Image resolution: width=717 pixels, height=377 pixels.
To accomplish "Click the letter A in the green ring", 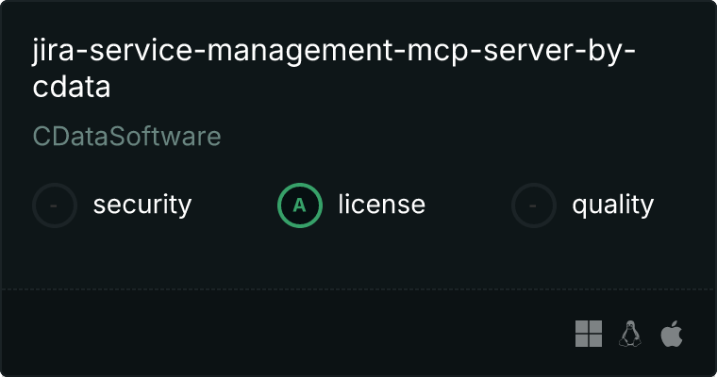I will (x=300, y=205).
